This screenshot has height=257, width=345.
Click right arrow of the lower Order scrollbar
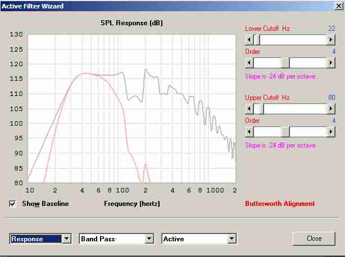coord(330,63)
